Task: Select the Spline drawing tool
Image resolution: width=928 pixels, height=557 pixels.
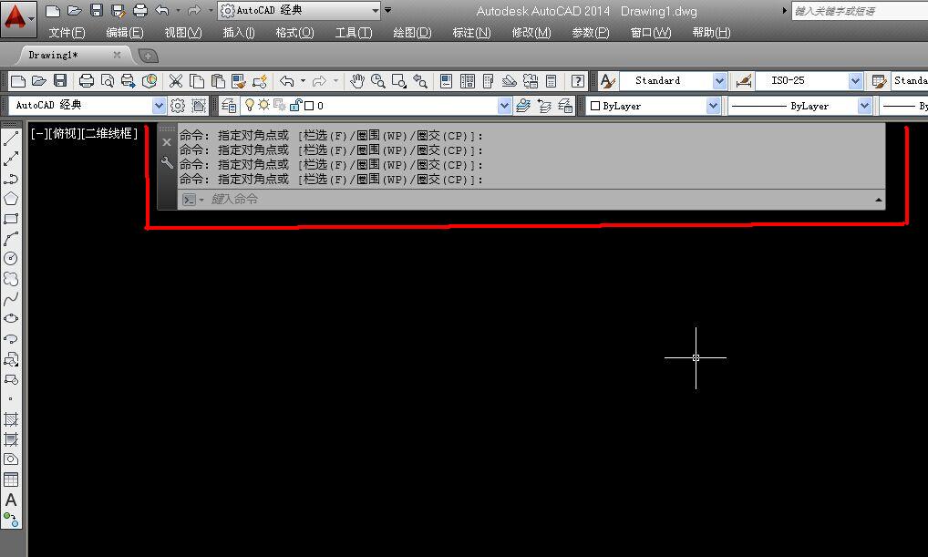Action: pos(11,299)
